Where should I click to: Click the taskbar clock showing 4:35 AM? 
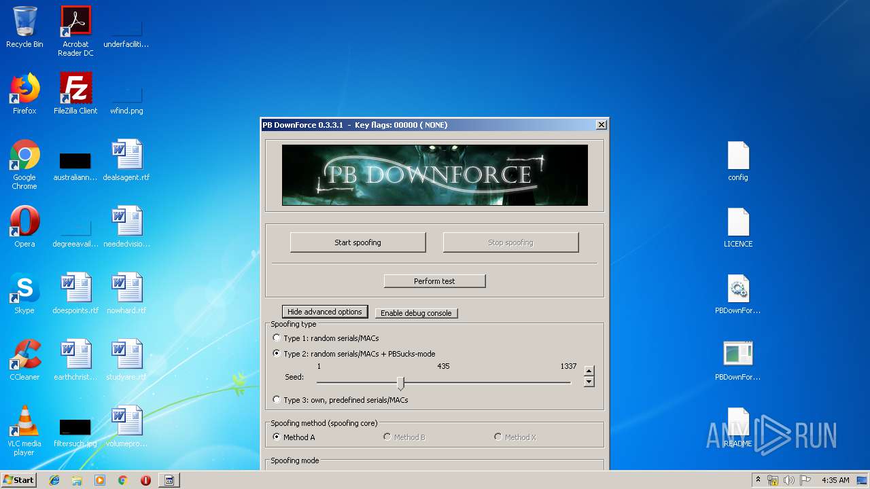(835, 480)
